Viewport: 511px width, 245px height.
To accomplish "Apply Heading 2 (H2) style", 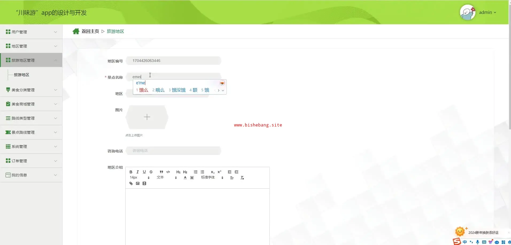I will [185, 172].
